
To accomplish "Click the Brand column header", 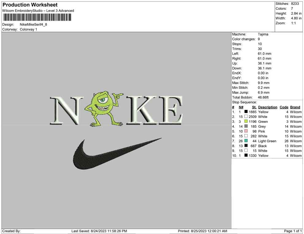I will click(x=295, y=107).
